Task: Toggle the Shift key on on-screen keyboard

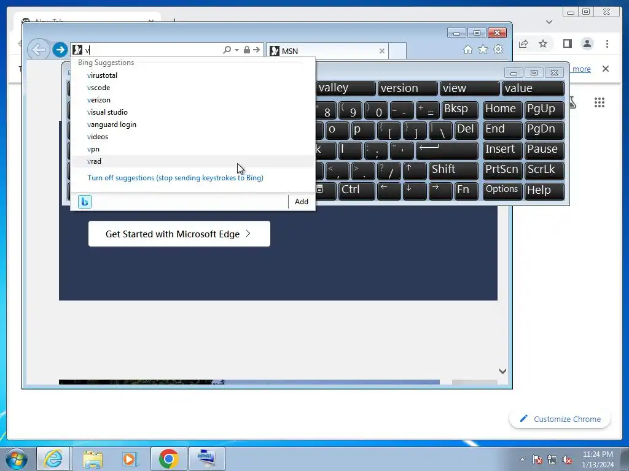Action: 453,170
